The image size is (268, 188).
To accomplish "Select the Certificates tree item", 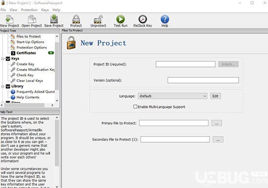I will [26, 53].
